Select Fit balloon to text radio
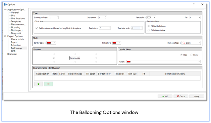 click(x=148, y=30)
